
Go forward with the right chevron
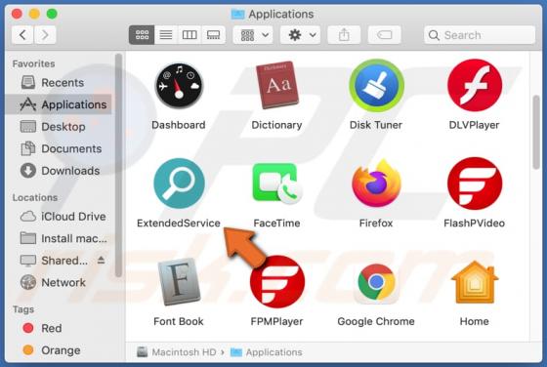[45, 35]
